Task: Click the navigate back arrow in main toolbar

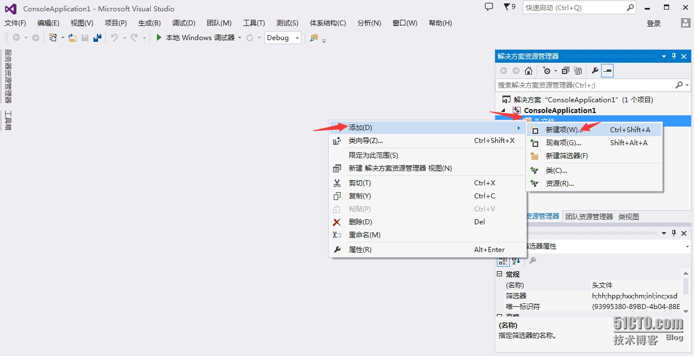Action: click(x=16, y=38)
